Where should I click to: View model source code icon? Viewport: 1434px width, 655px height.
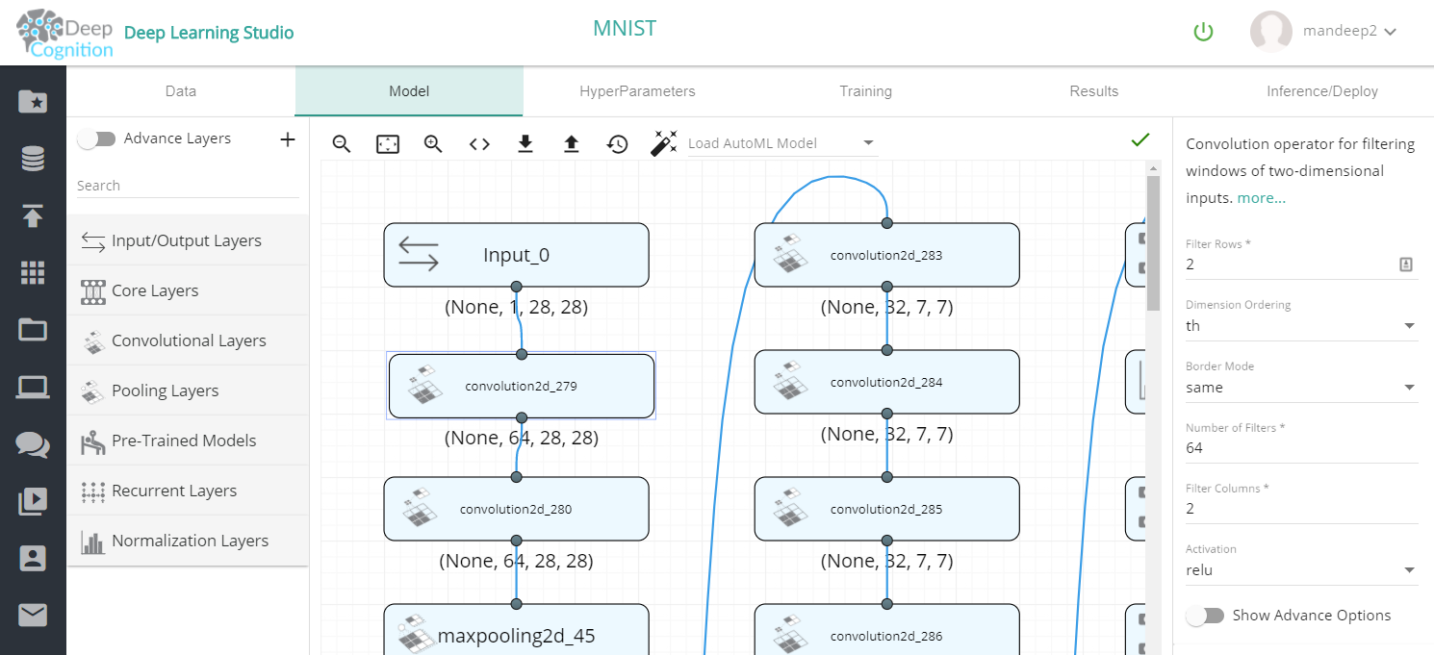coord(479,143)
